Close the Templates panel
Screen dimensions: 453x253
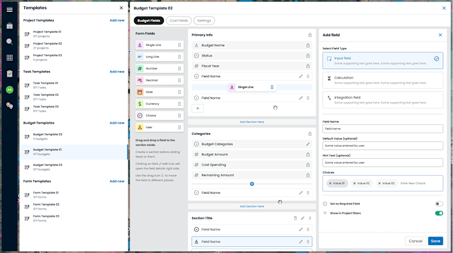(x=121, y=8)
